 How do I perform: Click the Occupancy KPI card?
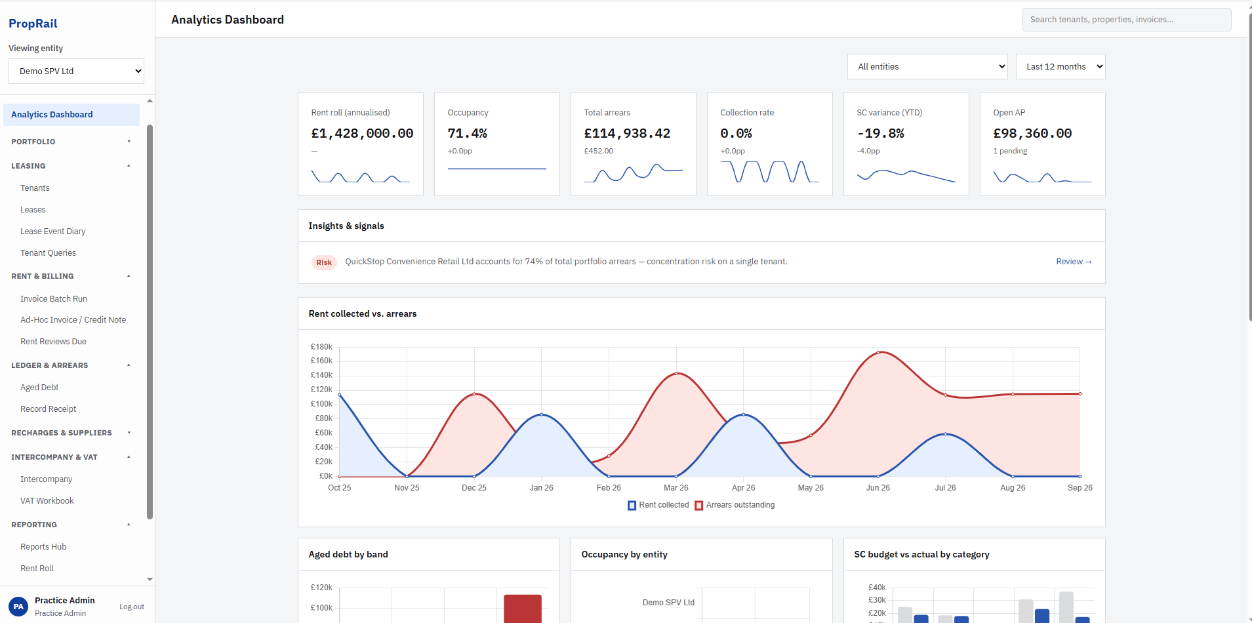497,144
